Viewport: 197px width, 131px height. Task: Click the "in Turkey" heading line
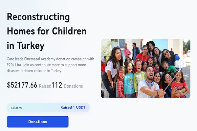point(25,46)
